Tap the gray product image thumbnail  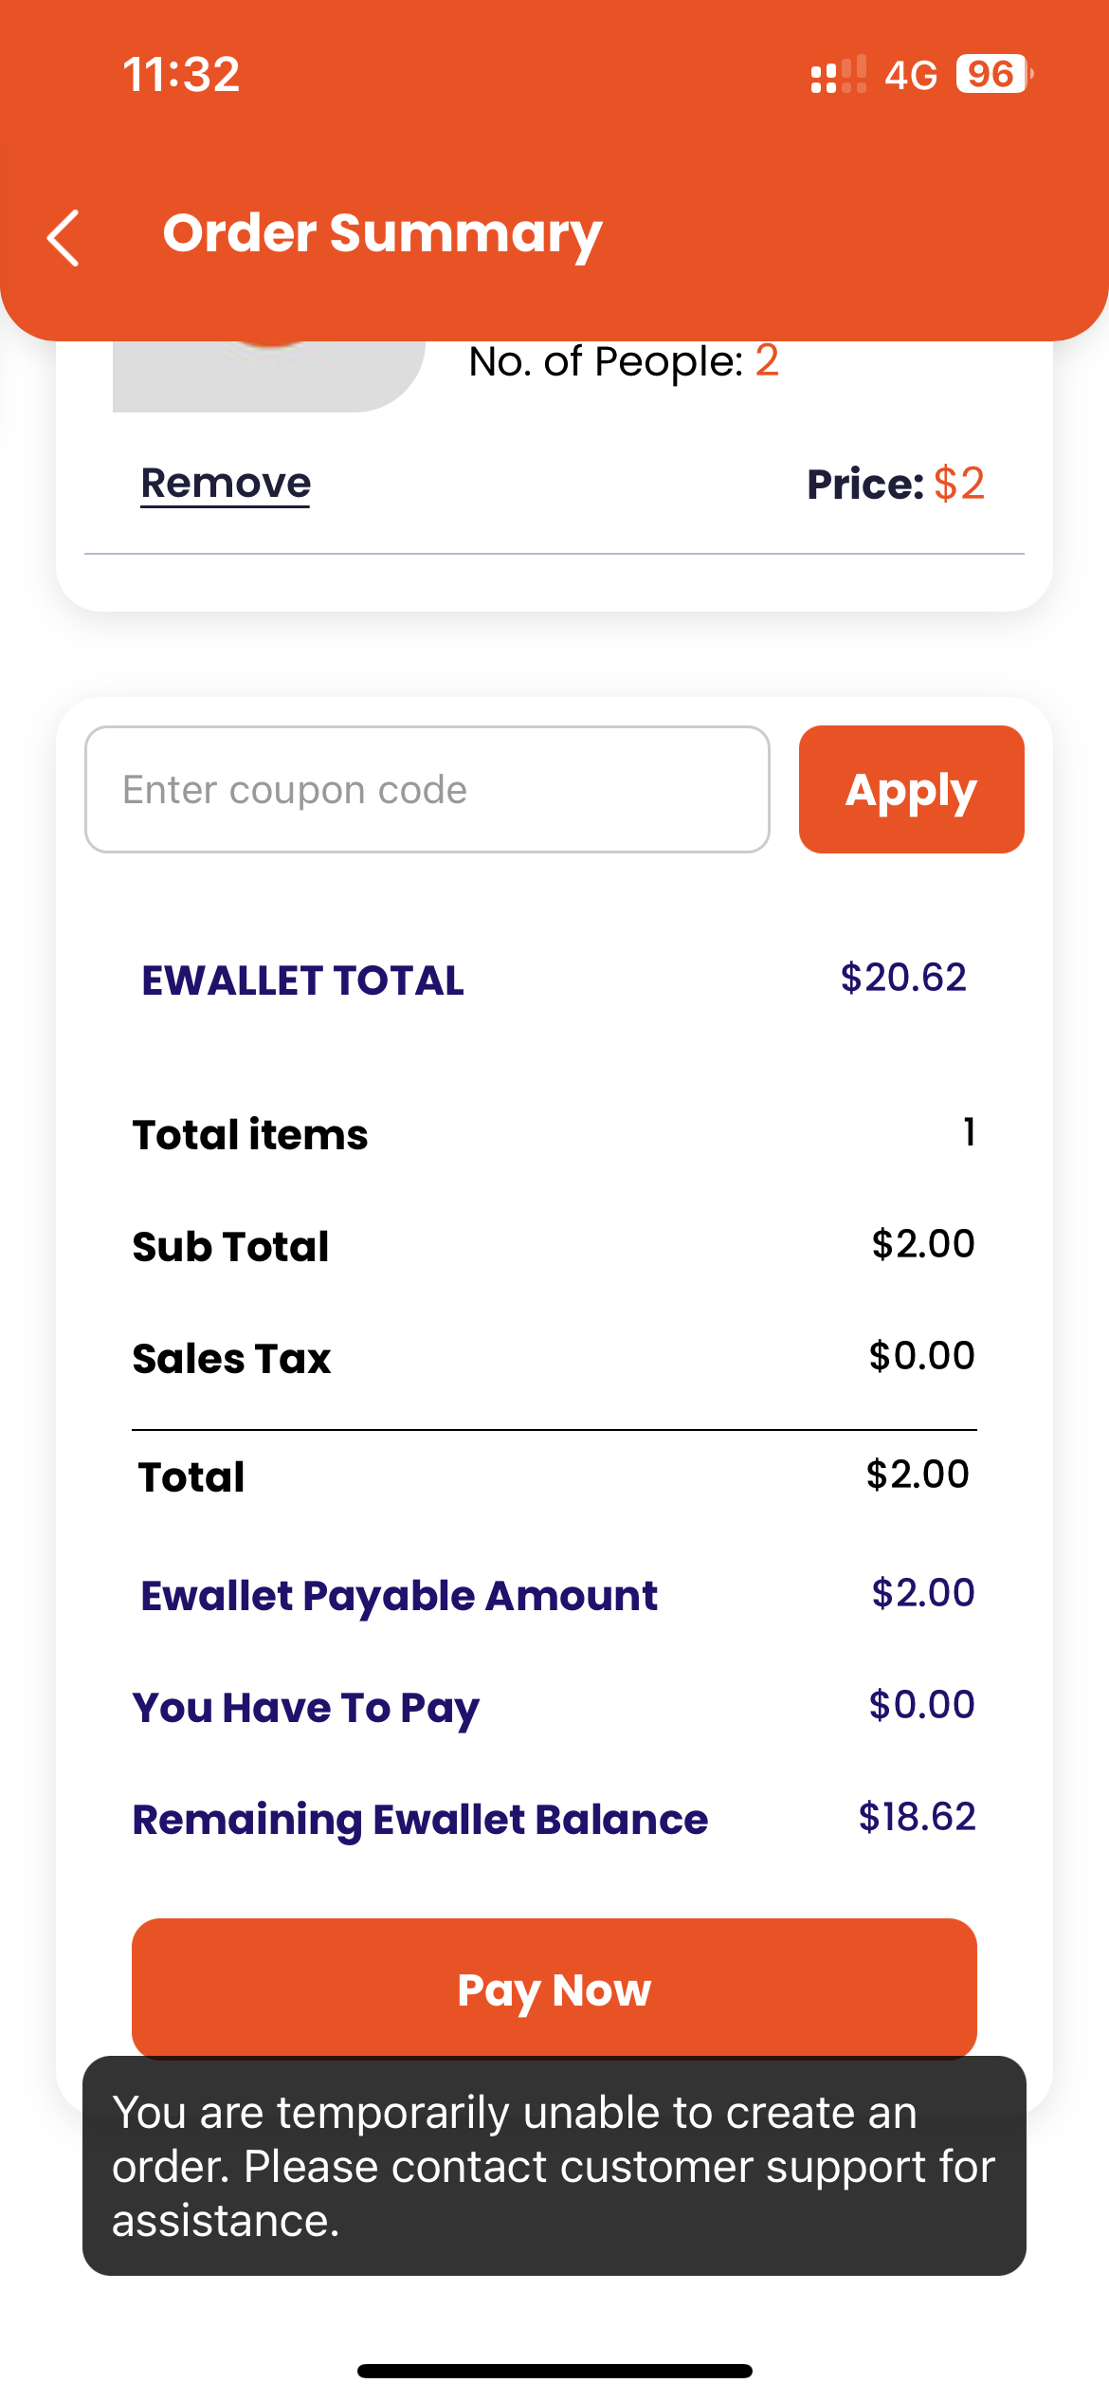tap(268, 376)
